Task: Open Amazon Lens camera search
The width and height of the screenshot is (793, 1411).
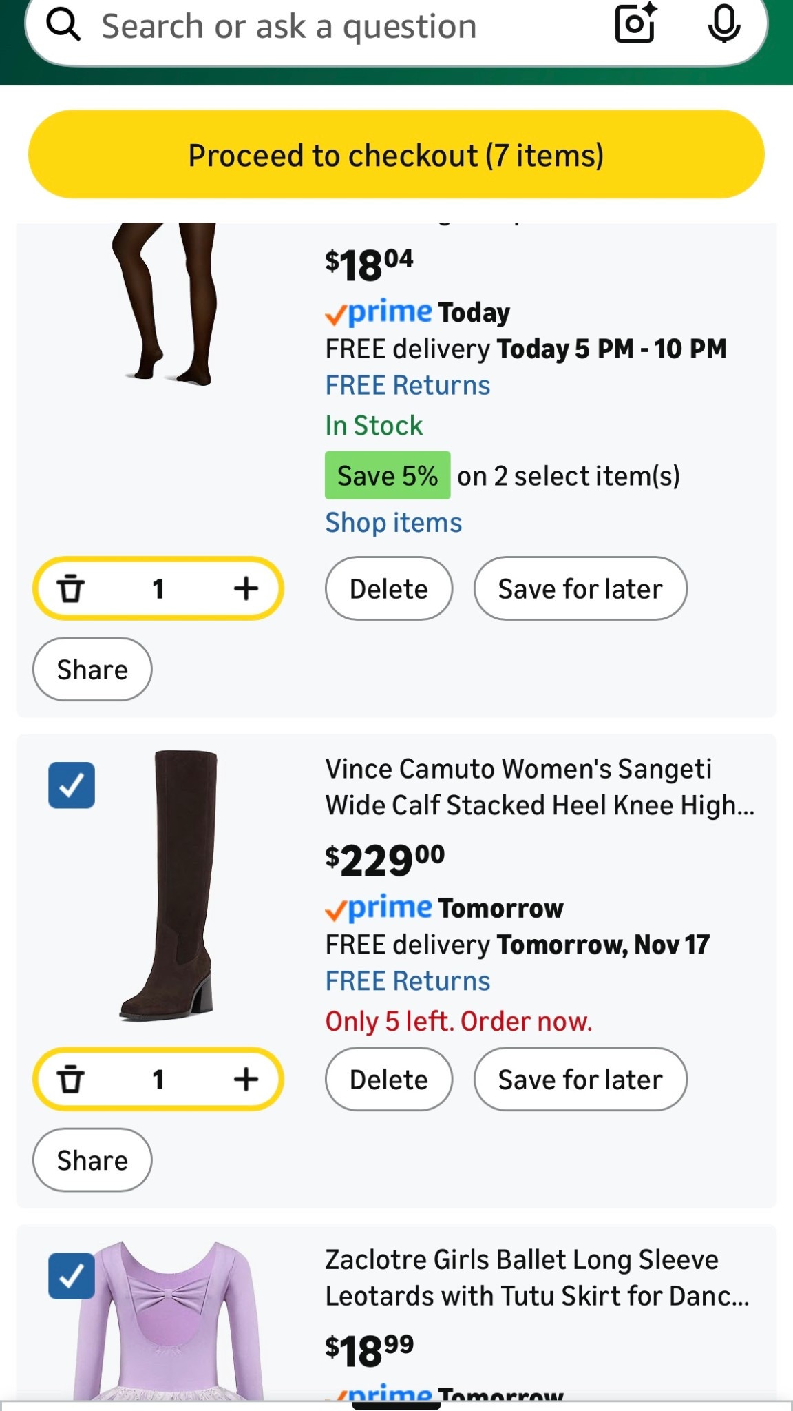Action: click(x=634, y=25)
